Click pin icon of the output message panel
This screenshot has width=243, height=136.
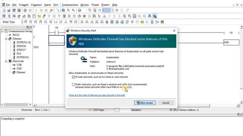pos(238,114)
